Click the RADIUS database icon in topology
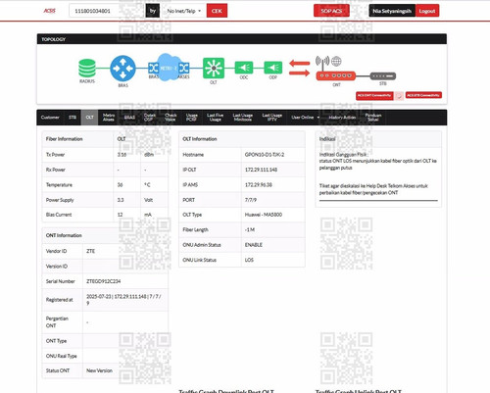Image resolution: width=490 pixels, height=393 pixels. pos(87,69)
